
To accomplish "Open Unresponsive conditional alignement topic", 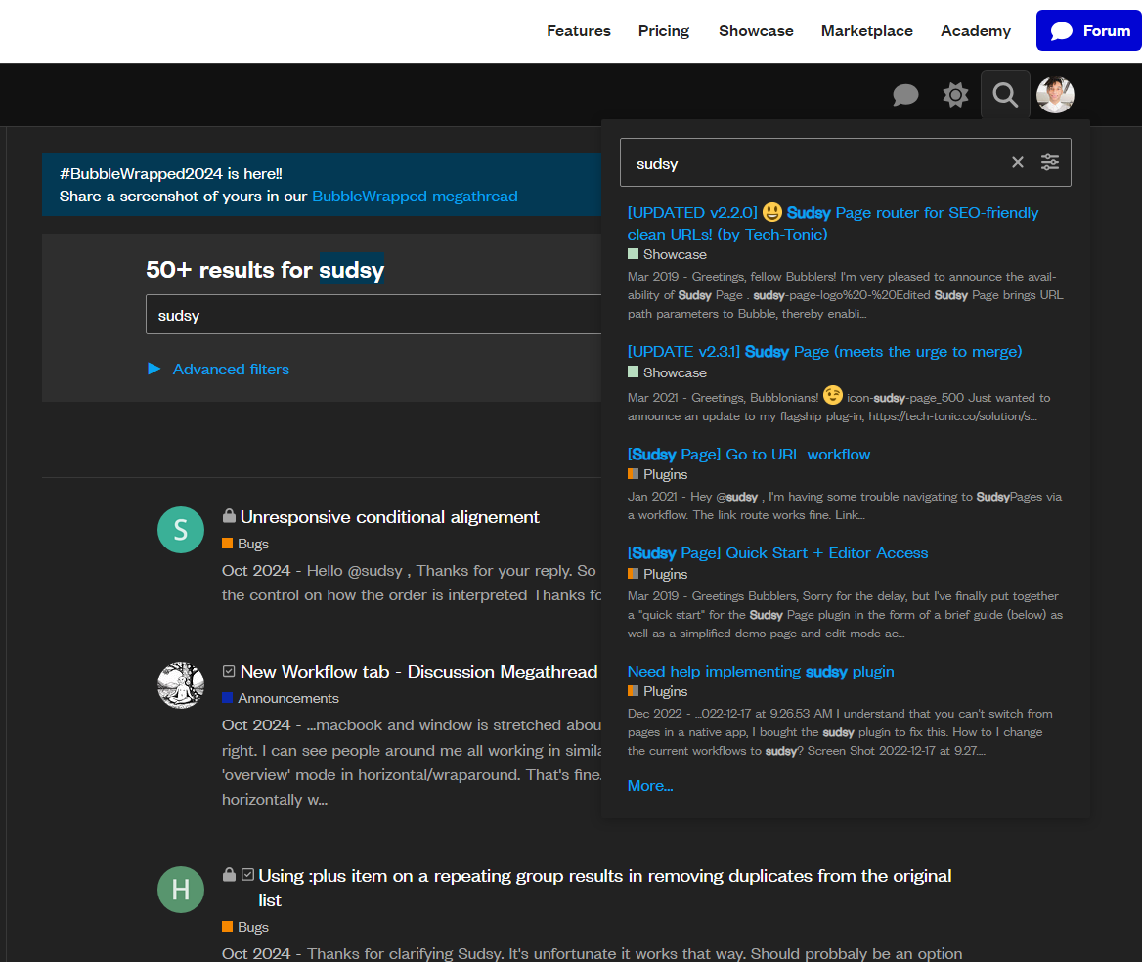I will click(390, 517).
